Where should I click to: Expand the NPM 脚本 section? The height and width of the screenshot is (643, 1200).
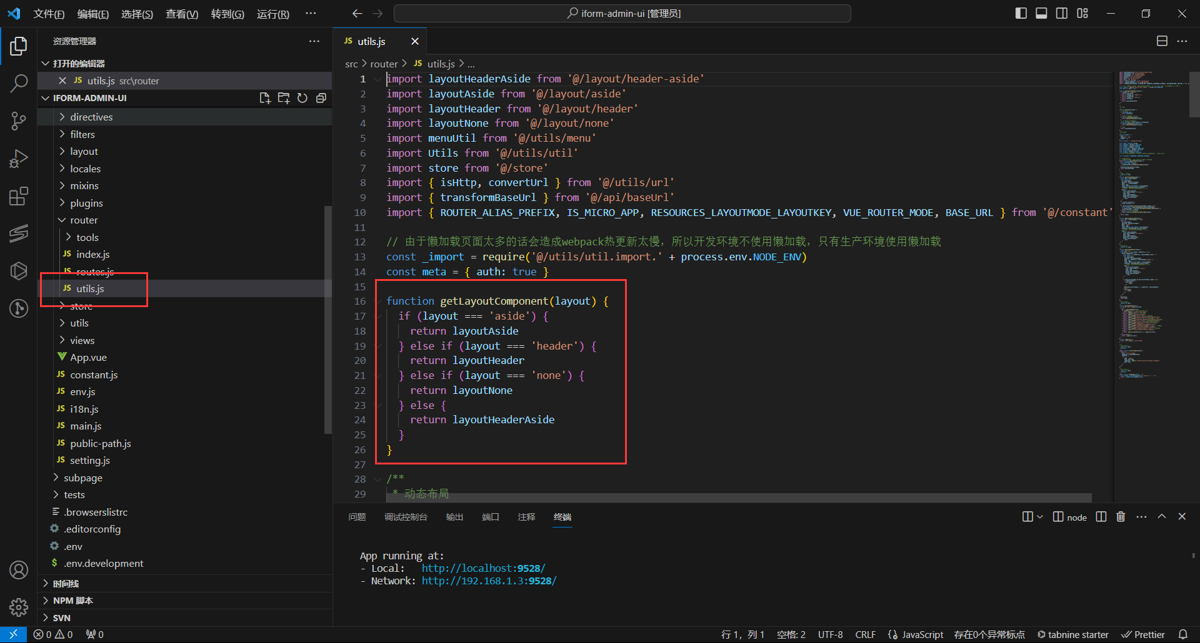click(x=72, y=601)
